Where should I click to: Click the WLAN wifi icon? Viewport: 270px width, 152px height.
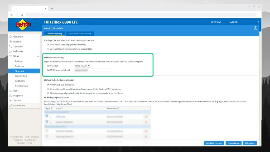click(11, 56)
